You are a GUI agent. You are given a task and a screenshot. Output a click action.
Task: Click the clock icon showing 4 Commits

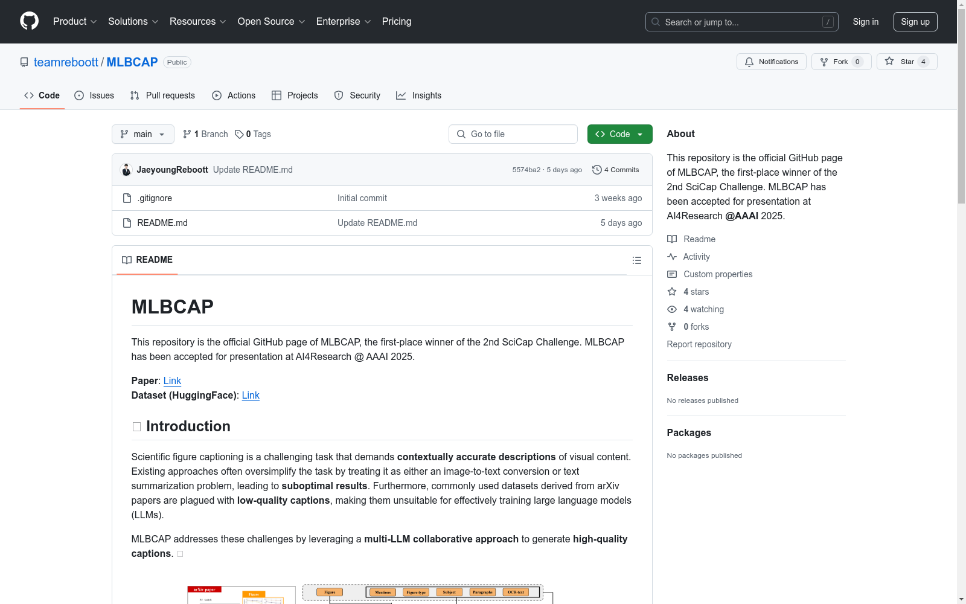click(x=598, y=170)
